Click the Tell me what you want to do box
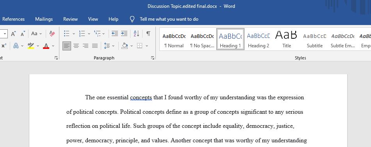This screenshot has height=147, width=371. point(169,19)
